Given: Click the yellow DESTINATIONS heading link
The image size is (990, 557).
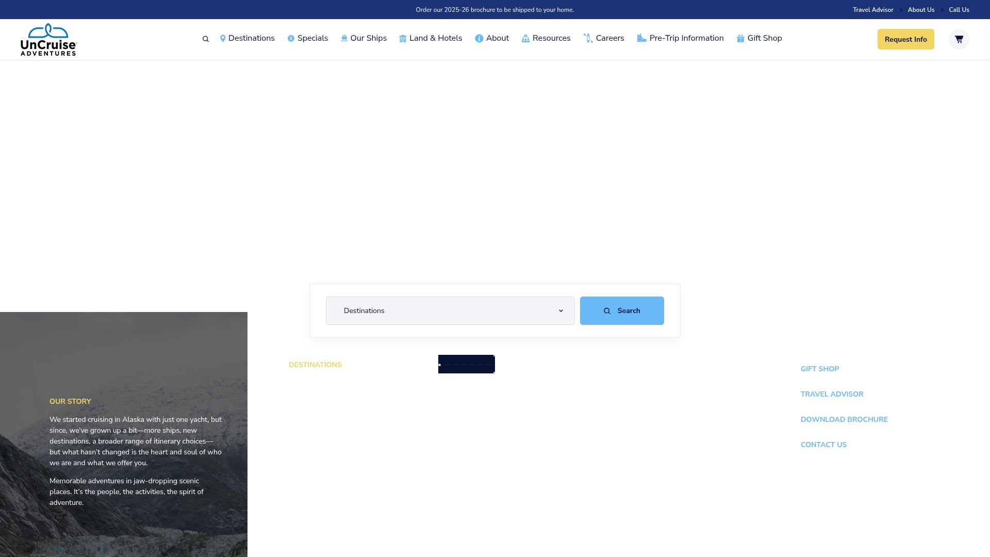Looking at the screenshot, I should pyautogui.click(x=315, y=365).
